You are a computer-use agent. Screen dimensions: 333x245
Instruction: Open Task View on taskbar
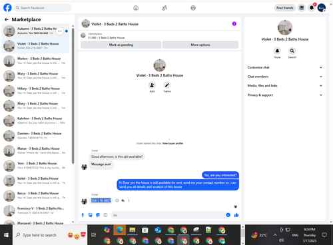tap(94, 235)
